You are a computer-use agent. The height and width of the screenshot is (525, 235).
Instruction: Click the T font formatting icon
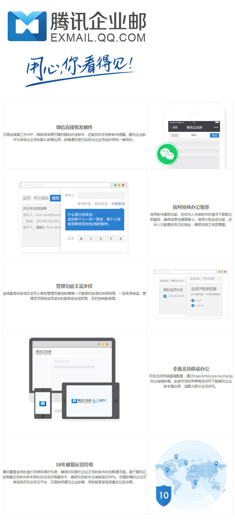(x=111, y=238)
